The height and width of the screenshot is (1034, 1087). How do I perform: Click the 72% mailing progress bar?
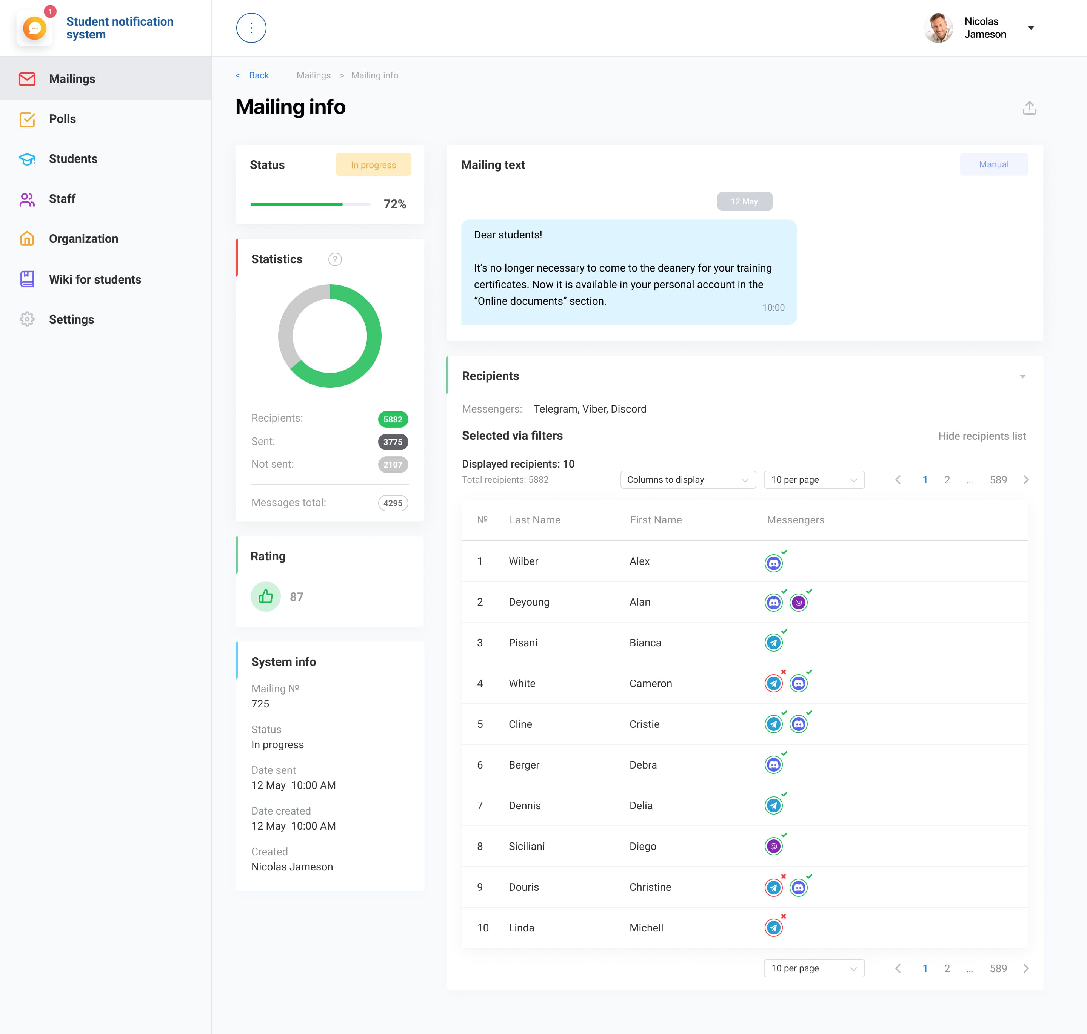tap(310, 204)
